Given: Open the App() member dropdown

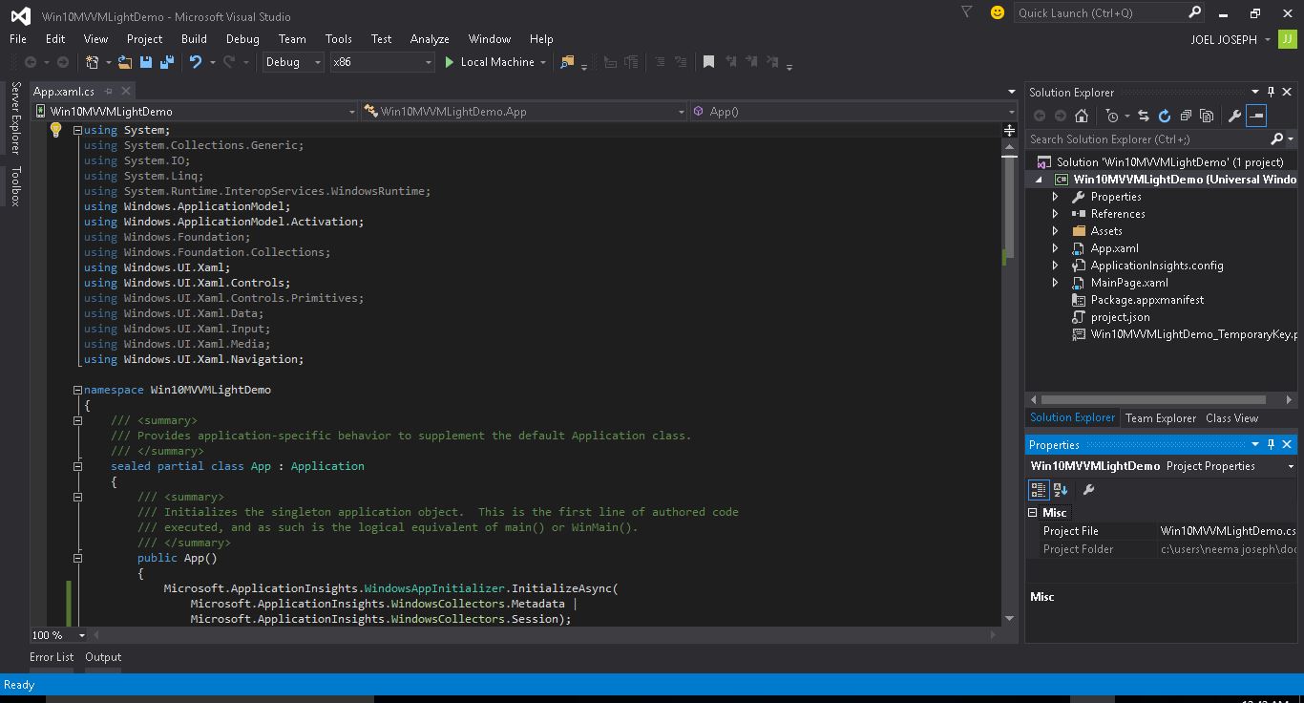Looking at the screenshot, I should (852, 112).
